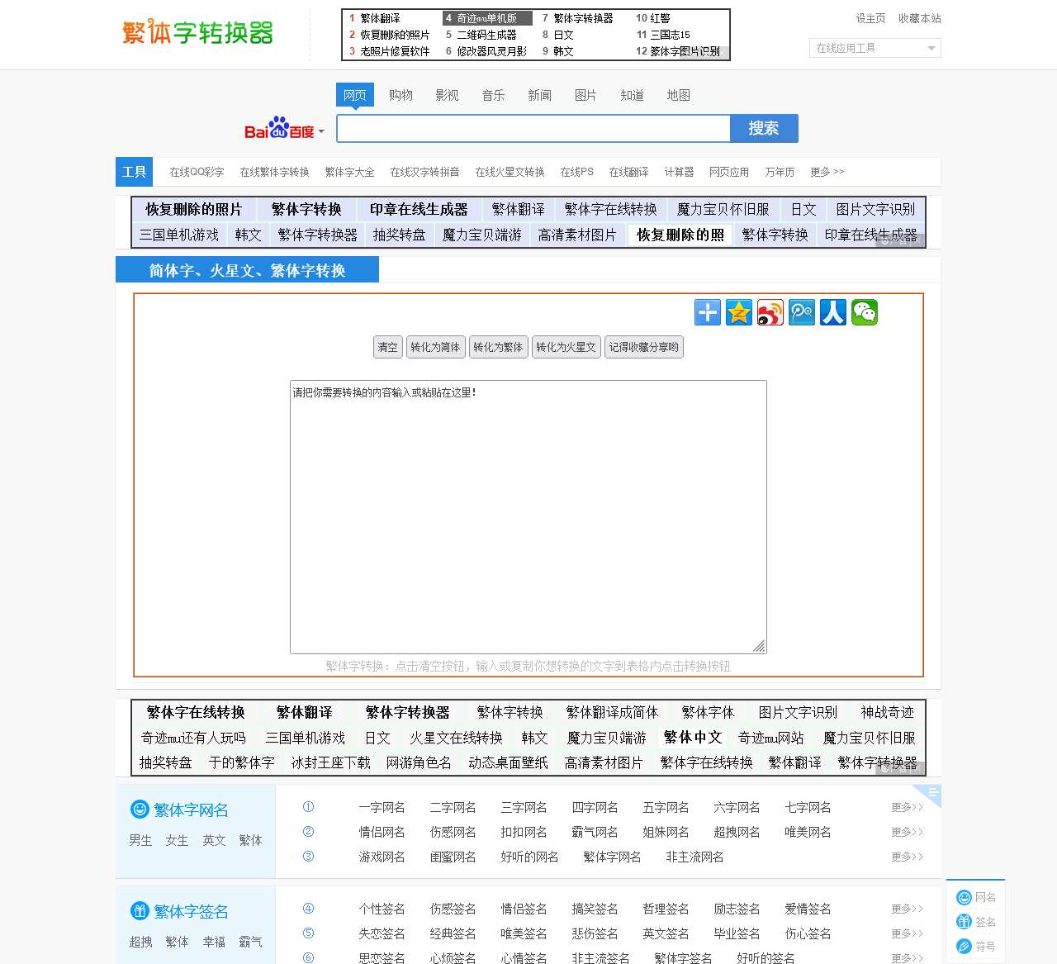
Task: Click the plus share button icon
Action: point(707,312)
